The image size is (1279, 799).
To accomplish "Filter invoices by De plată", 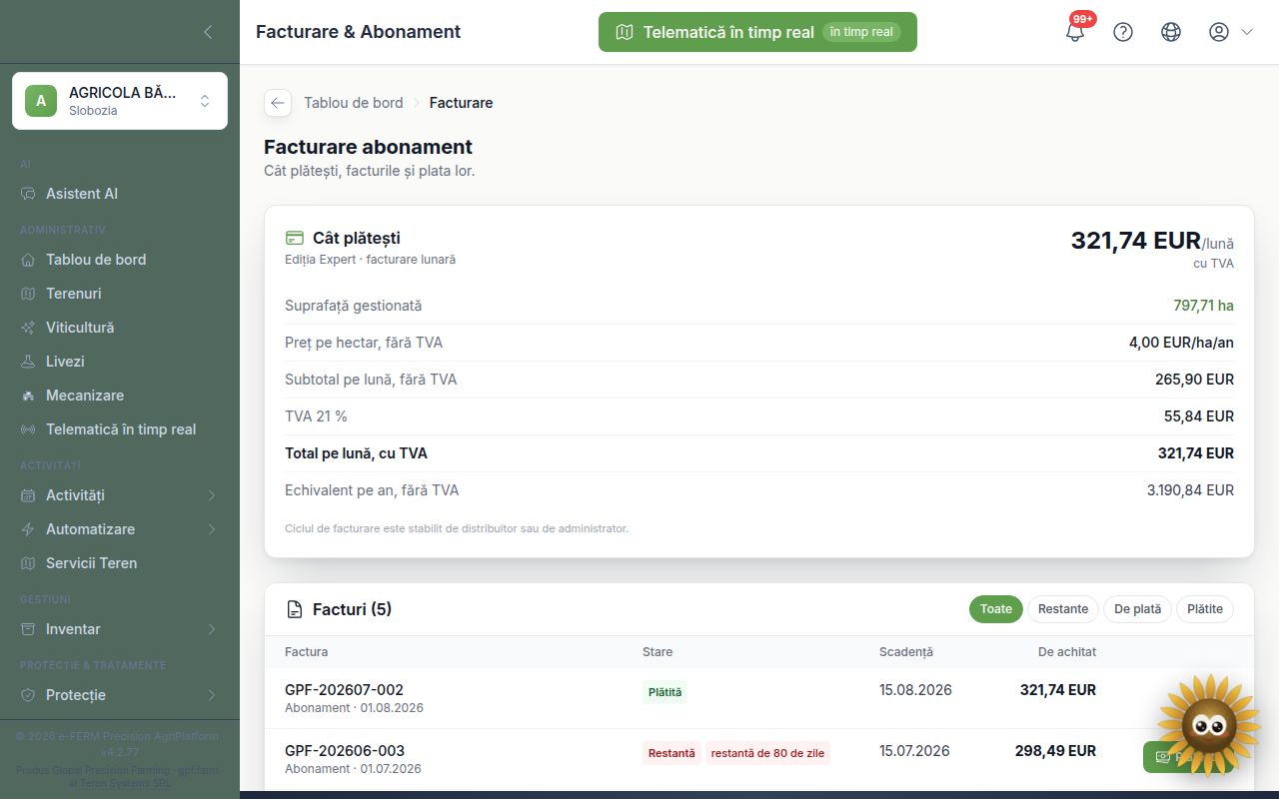I will [1138, 609].
